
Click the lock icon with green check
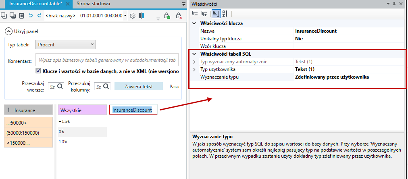(x=167, y=16)
